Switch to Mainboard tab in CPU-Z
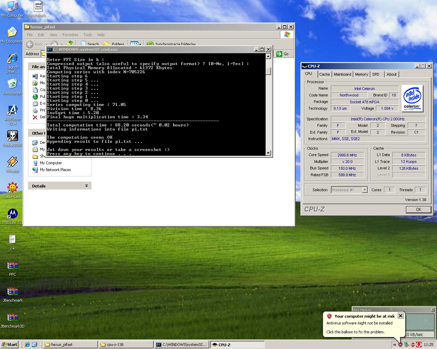The width and height of the screenshot is (437, 349). 342,74
